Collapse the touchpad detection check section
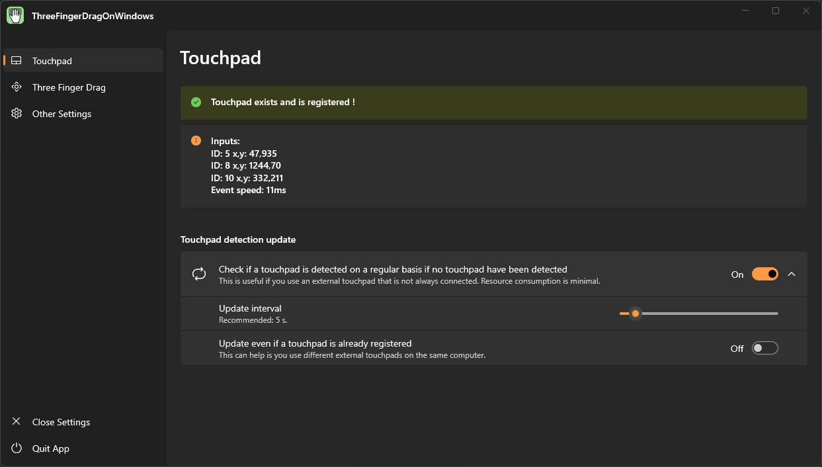822x467 pixels. point(792,275)
